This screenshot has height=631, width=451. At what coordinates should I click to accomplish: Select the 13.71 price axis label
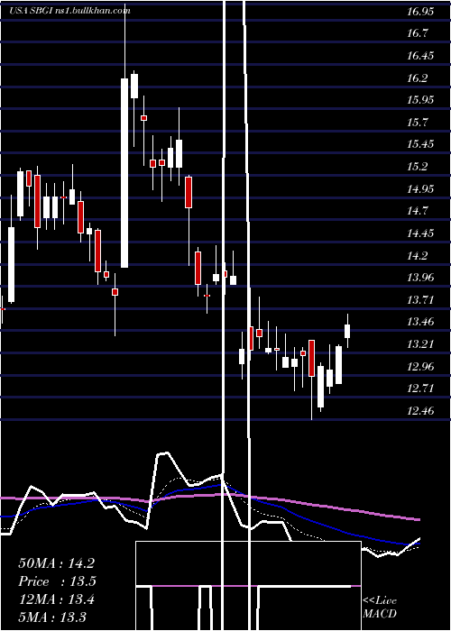tap(420, 300)
